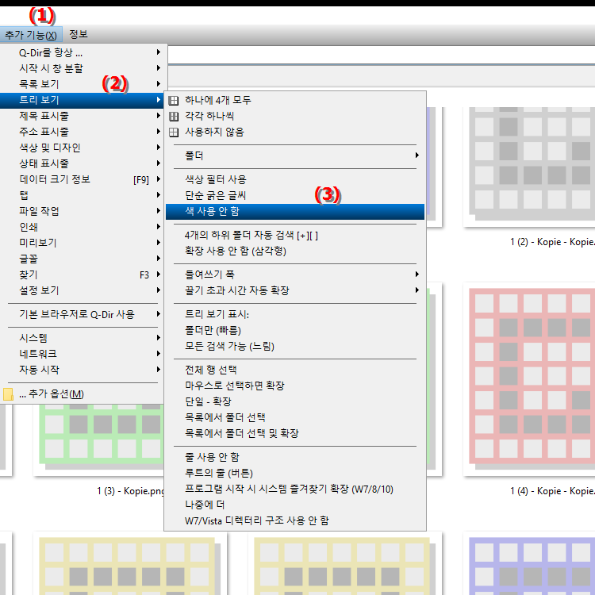
Task: Toggle '마우스로 선택하면 확장' option
Action: point(295,386)
